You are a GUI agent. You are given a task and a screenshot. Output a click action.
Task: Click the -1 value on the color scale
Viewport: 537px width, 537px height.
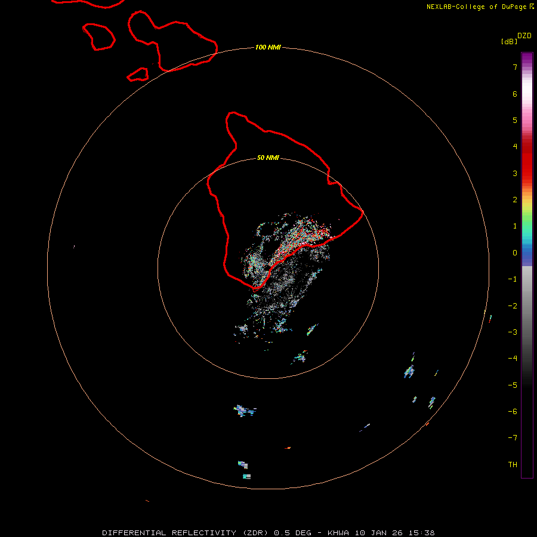click(513, 279)
